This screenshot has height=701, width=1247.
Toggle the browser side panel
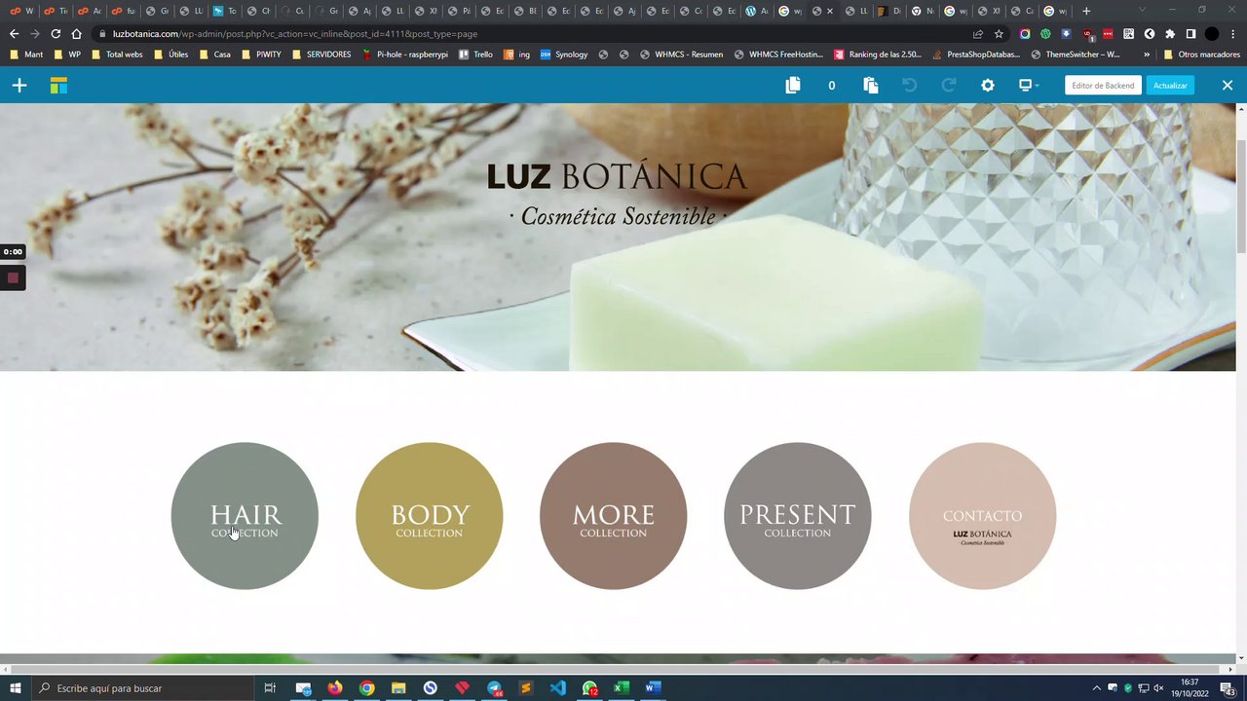[1190, 33]
